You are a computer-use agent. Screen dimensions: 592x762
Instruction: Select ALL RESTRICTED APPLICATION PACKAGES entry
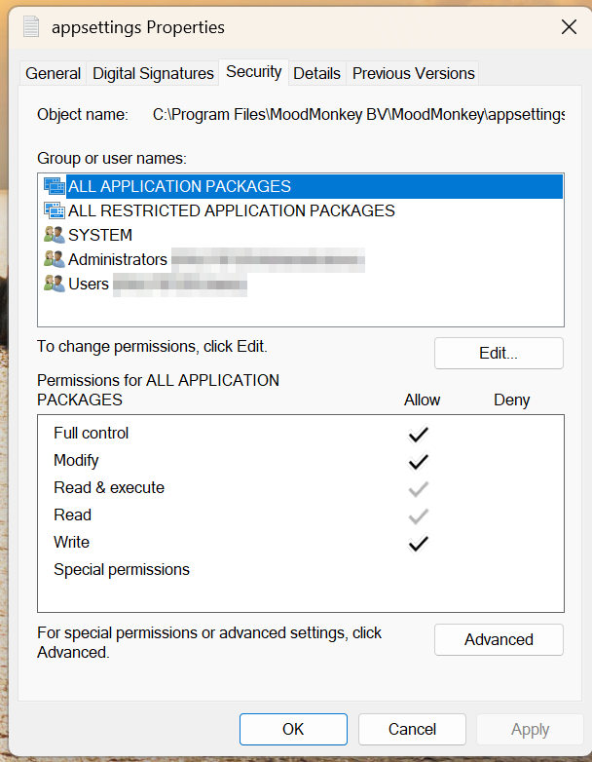pyautogui.click(x=301, y=210)
